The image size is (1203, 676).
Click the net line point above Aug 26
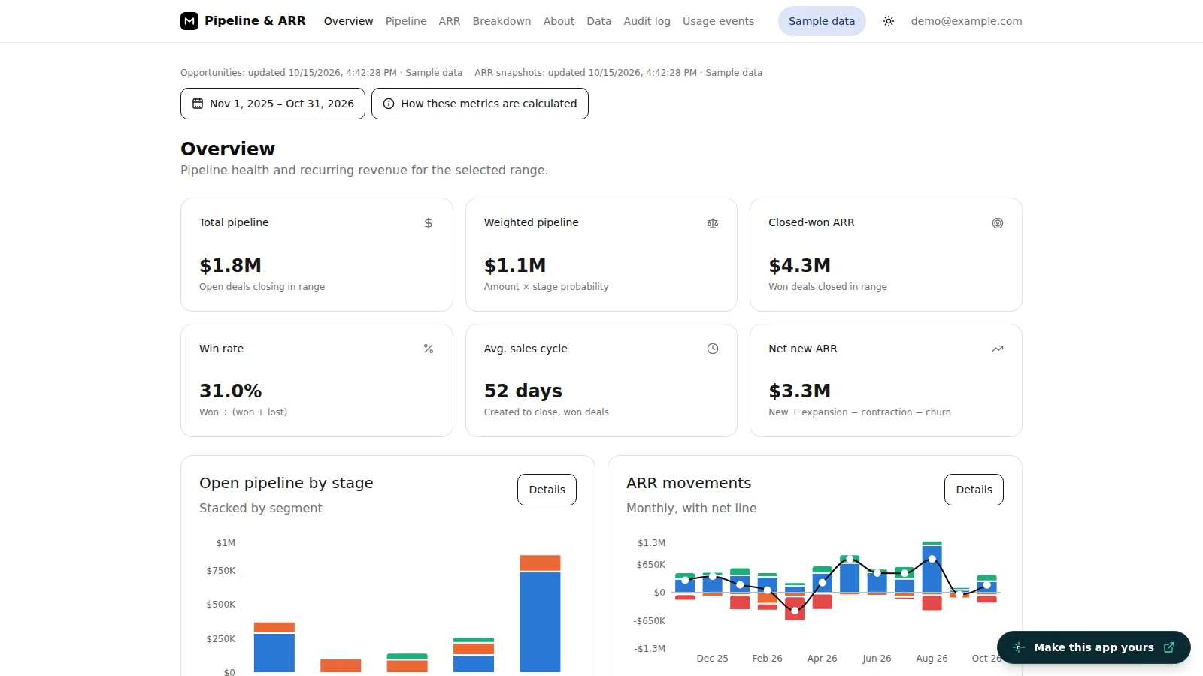coord(932,559)
